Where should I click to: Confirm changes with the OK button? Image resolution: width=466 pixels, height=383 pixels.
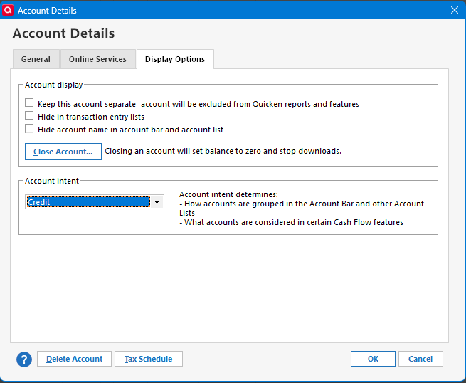pyautogui.click(x=373, y=359)
